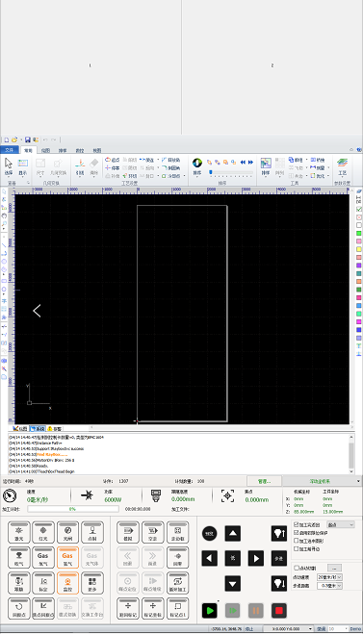Click the green Start processing play button
This screenshot has height=634, width=363.
[x=210, y=611]
